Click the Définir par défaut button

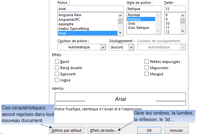pyautogui.click(x=67, y=130)
